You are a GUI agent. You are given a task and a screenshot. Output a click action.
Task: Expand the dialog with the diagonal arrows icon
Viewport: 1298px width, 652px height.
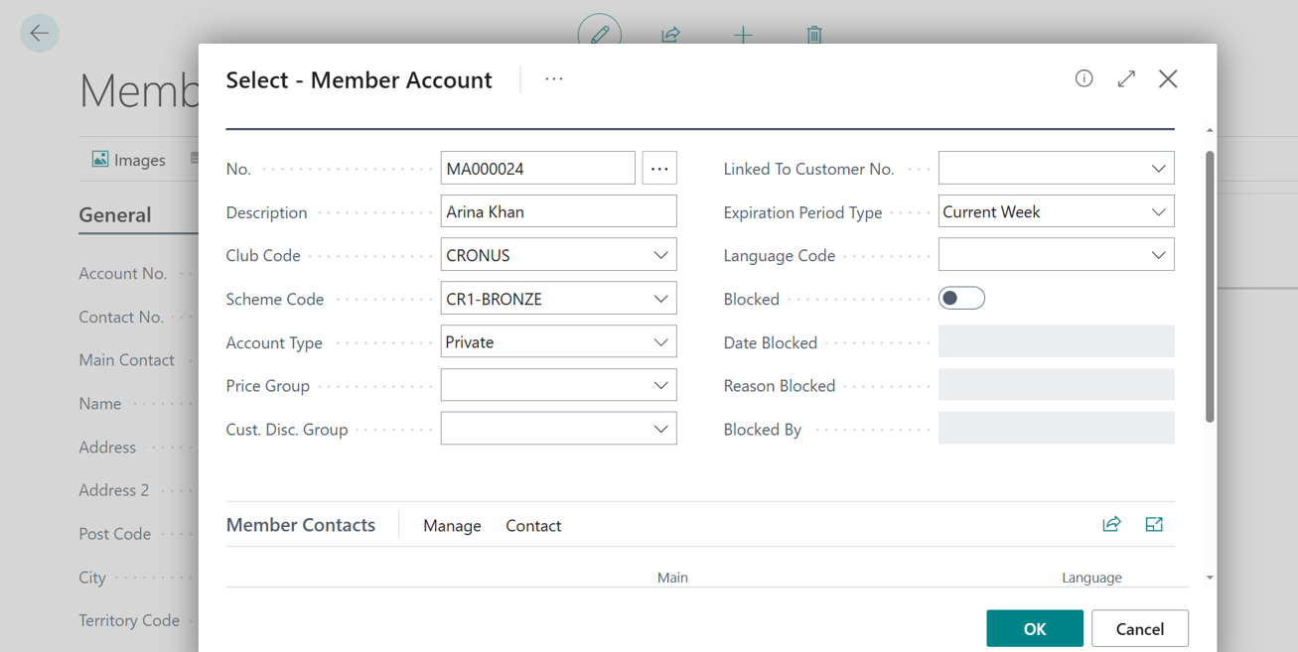[x=1126, y=78]
